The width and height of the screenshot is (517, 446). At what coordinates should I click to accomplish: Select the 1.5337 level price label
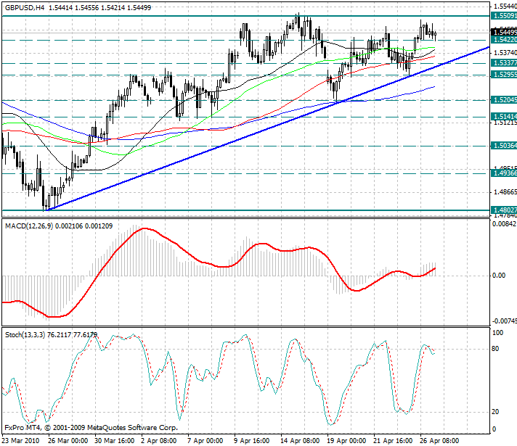[504, 63]
